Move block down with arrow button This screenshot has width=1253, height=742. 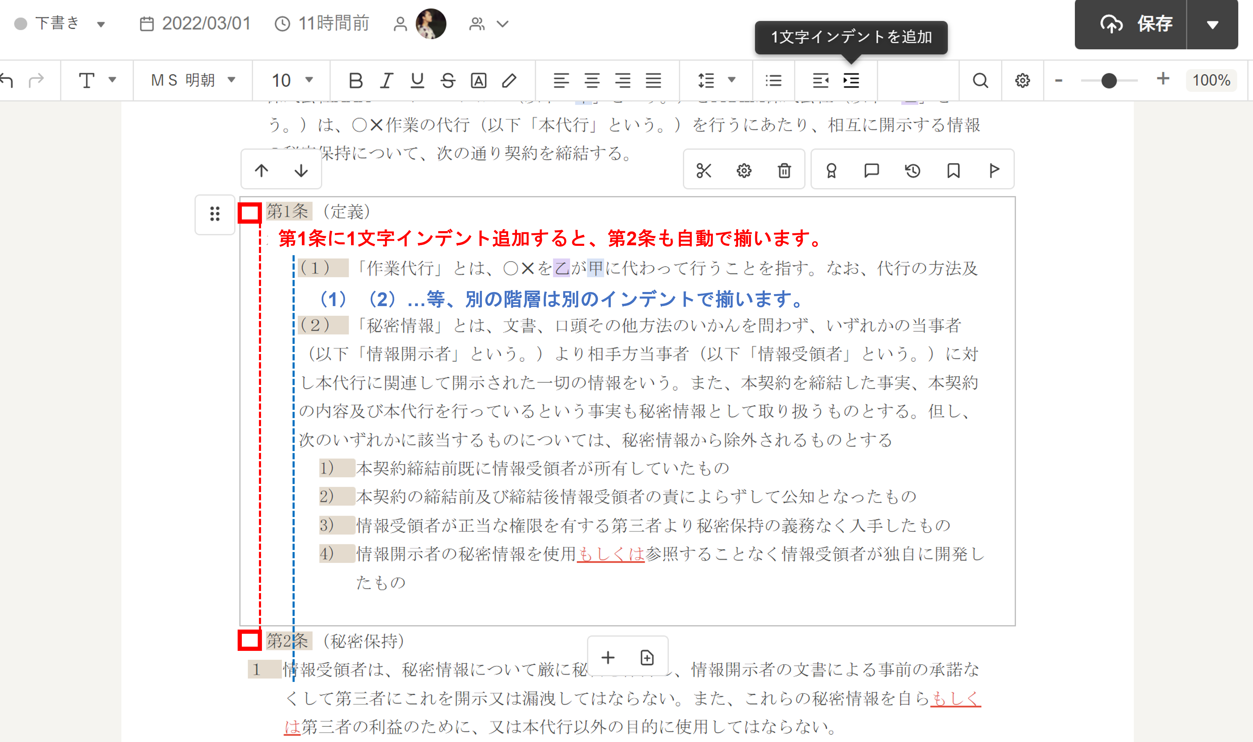(x=301, y=171)
